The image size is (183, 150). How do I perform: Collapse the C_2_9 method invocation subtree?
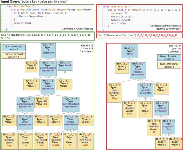tap(162, 117)
